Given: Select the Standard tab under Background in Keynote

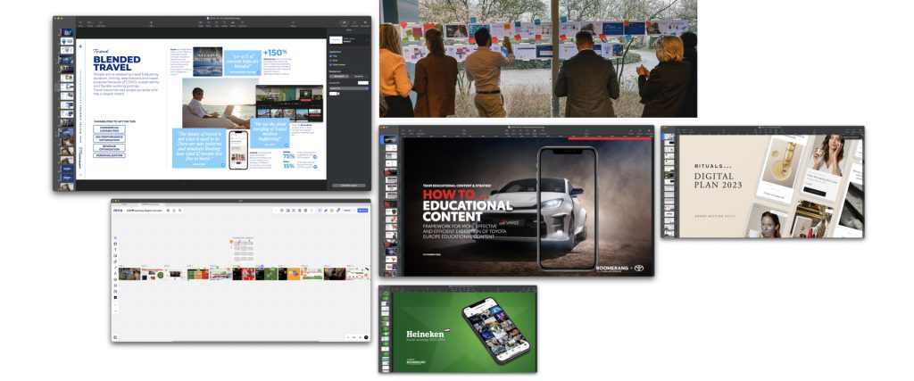Looking at the screenshot, I should 339,76.
